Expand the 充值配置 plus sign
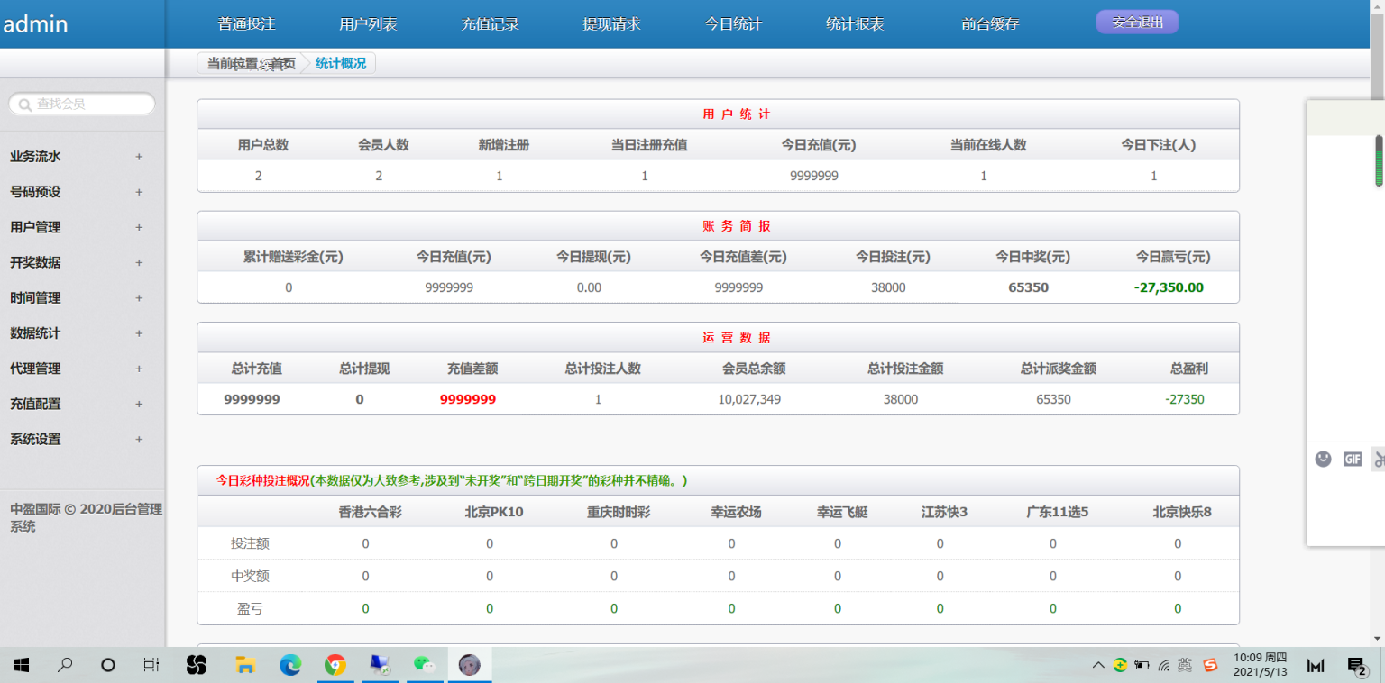 click(x=139, y=404)
